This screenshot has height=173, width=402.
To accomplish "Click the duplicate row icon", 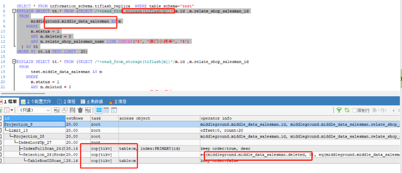I will tap(65, 110).
